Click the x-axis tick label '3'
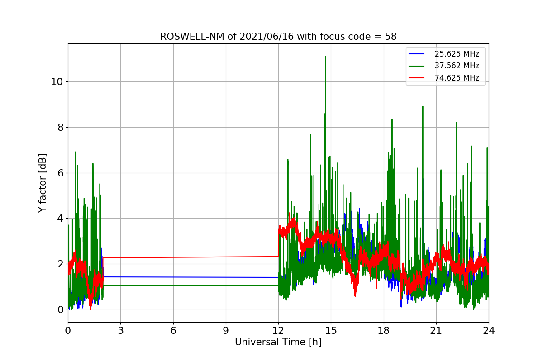 120,331
